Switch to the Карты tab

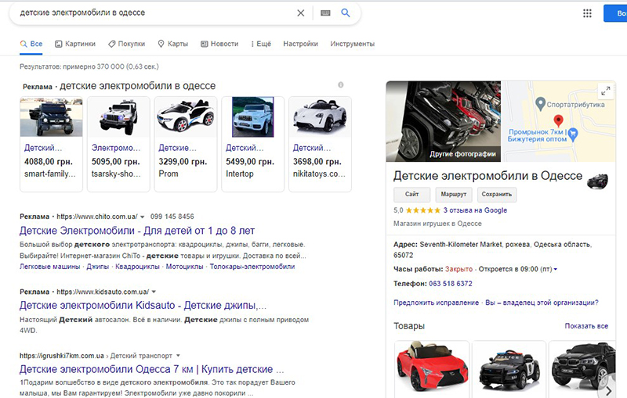click(172, 44)
